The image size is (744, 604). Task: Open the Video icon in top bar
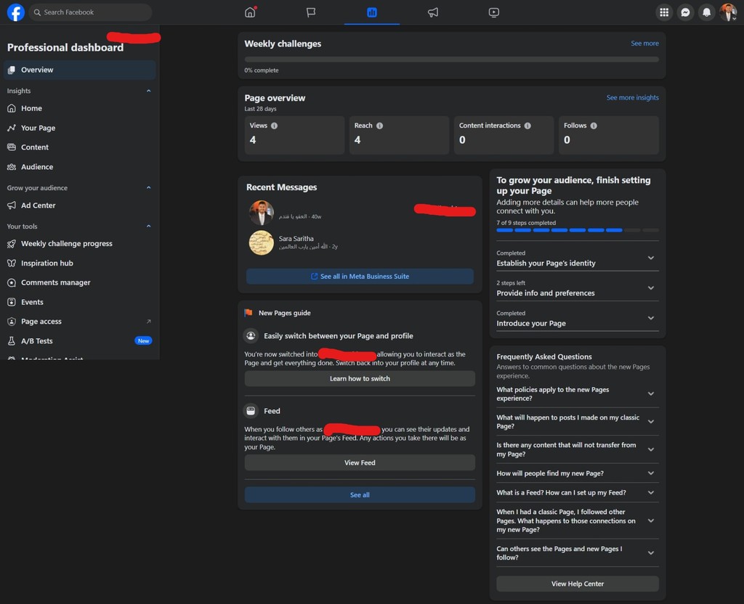click(494, 12)
